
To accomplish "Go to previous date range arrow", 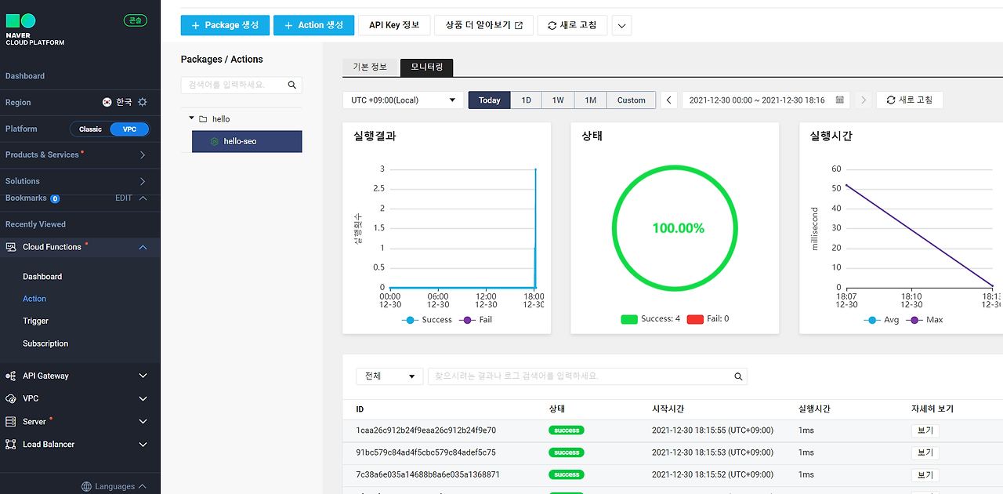I will [x=668, y=100].
